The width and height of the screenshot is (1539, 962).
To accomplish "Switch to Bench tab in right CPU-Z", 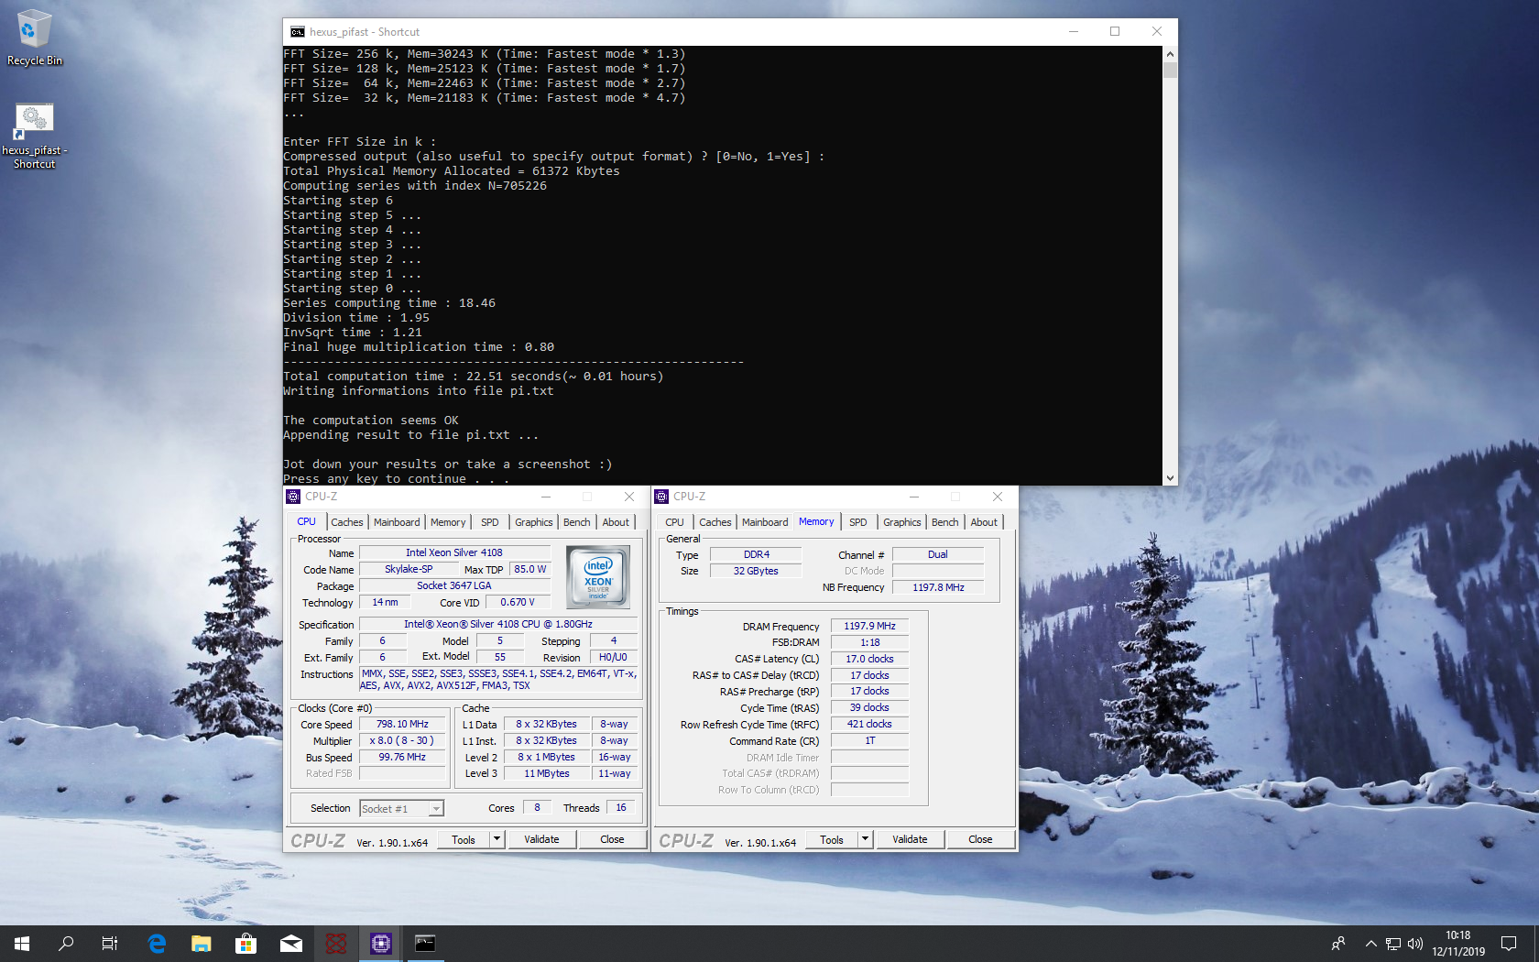I will pos(945,522).
